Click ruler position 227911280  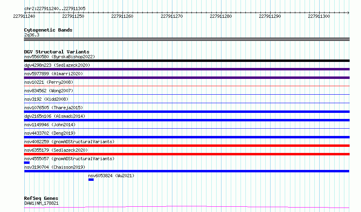click(x=221, y=16)
